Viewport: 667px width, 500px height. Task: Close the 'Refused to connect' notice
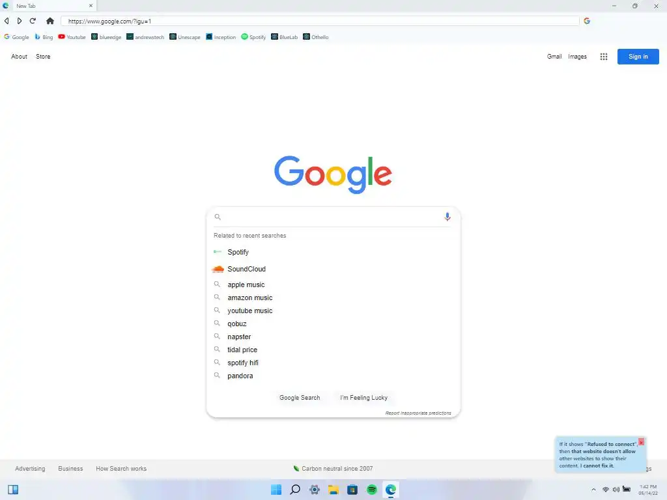point(641,442)
